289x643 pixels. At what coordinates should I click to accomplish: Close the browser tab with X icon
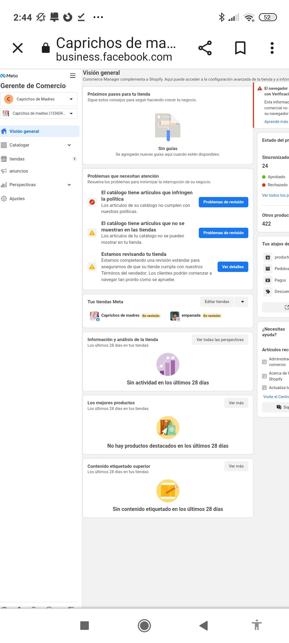[x=18, y=48]
